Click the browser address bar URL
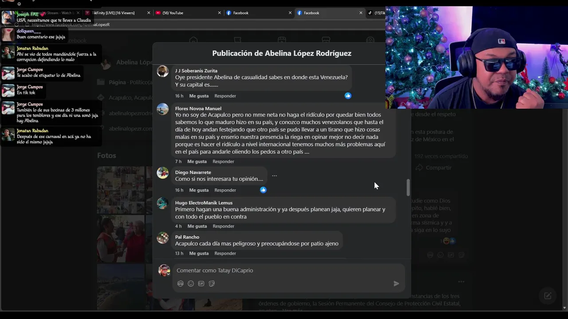This screenshot has height=319, width=568. 71,25
